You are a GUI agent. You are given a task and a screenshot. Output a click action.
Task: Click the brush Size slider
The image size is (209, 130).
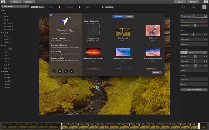pyautogui.click(x=60, y=7)
